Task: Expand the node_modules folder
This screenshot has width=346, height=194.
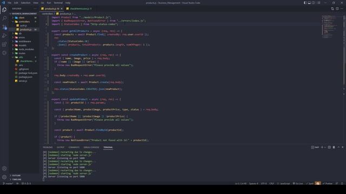Action: tap(24, 49)
